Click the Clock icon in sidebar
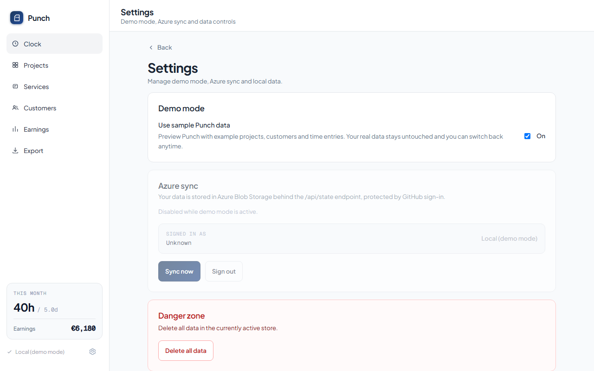Screen dimensions: 594x371 (x=15, y=44)
